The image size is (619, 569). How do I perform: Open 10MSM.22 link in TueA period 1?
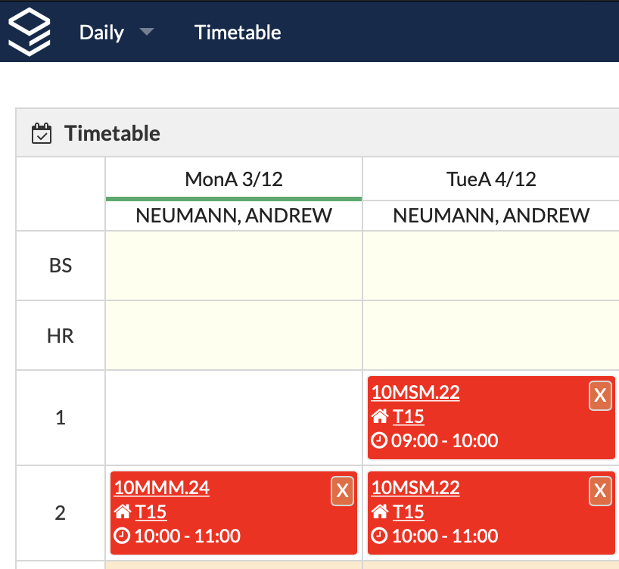click(415, 393)
